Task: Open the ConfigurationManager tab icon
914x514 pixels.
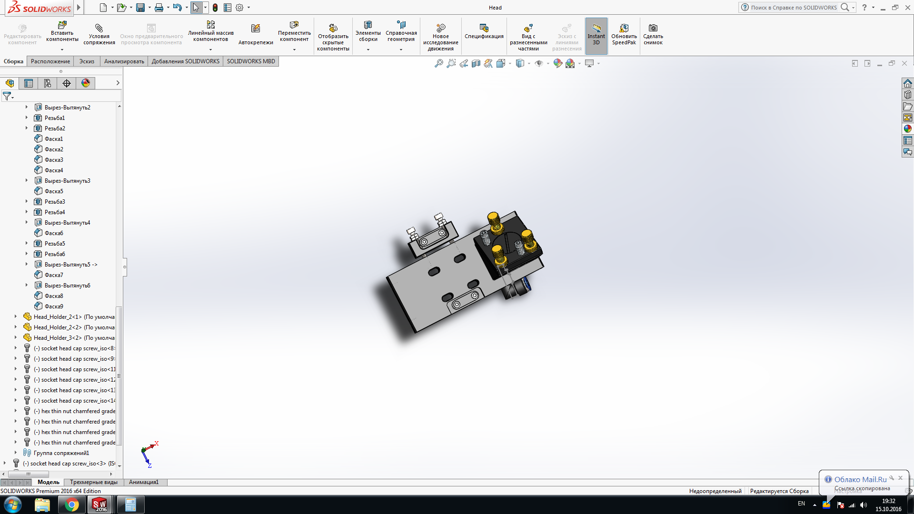Action: (x=48, y=83)
